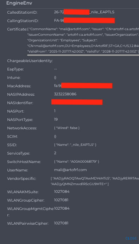
Task: Click the CalledStationID label
Action: pyautogui.click(x=22, y=13)
